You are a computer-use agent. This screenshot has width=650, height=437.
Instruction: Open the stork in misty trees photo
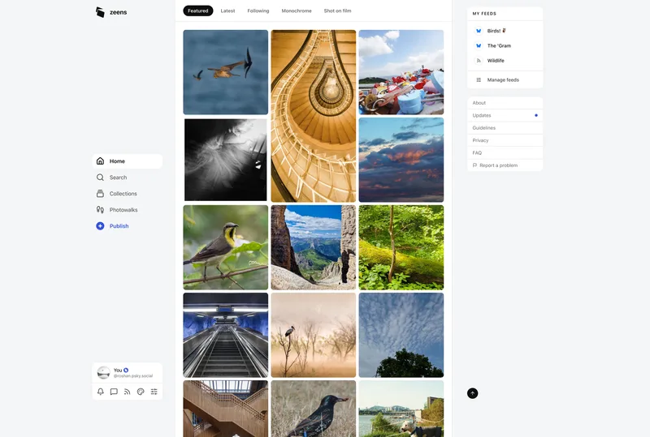314,335
